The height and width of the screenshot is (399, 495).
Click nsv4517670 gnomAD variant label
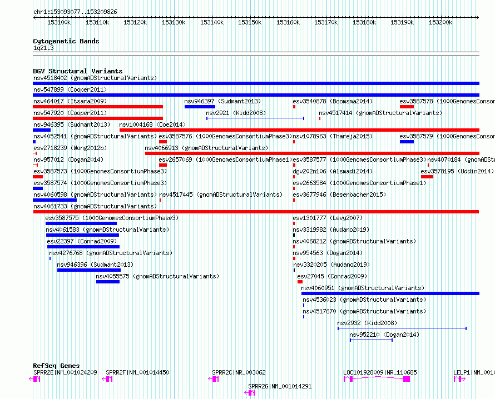tap(364, 311)
